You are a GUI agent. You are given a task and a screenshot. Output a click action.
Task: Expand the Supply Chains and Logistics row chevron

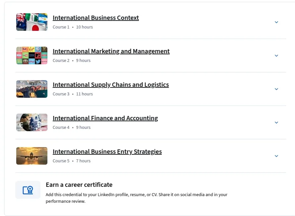276,89
